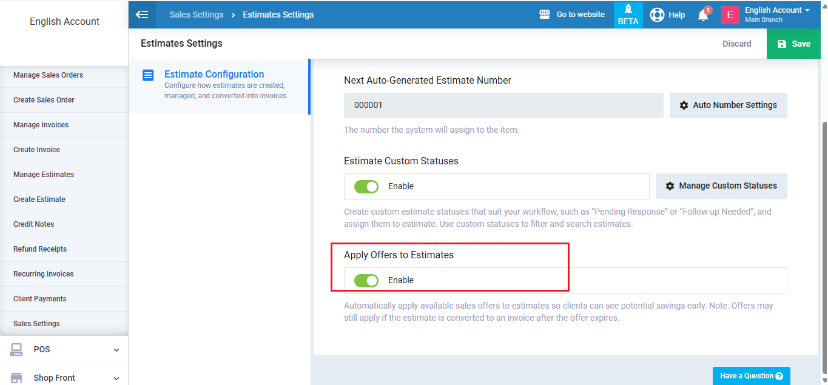The width and height of the screenshot is (828, 385).
Task: Open Manage Invoices in sidebar
Action: click(x=41, y=125)
